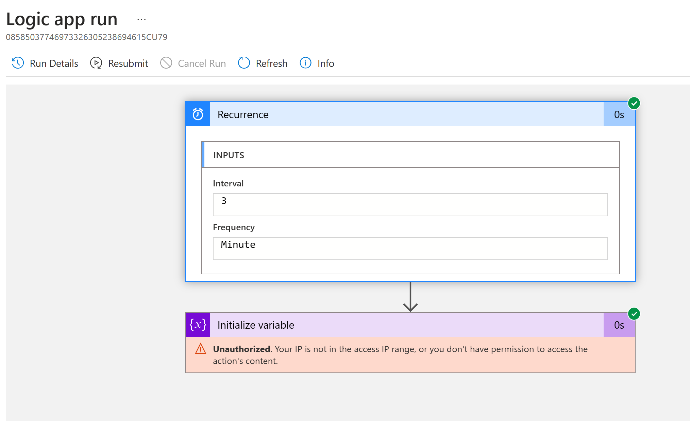690x421 pixels.
Task: Select the Cancel Run icon
Action: (x=166, y=63)
